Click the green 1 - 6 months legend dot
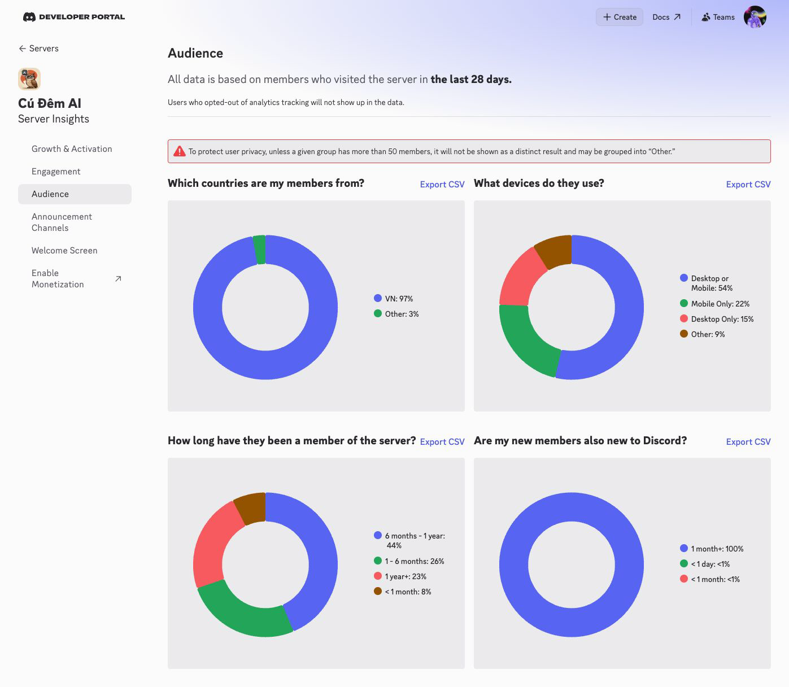The height and width of the screenshot is (687, 789). pyautogui.click(x=378, y=561)
